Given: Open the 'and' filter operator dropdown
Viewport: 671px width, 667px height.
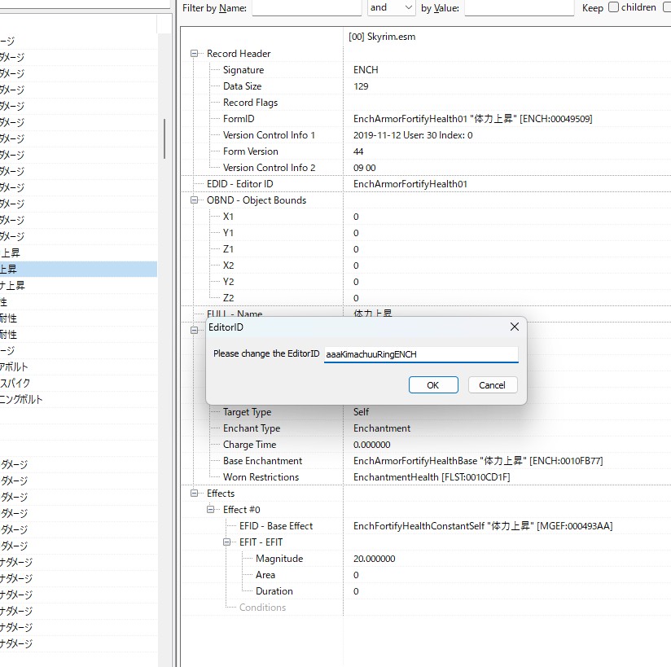Looking at the screenshot, I should (x=392, y=7).
